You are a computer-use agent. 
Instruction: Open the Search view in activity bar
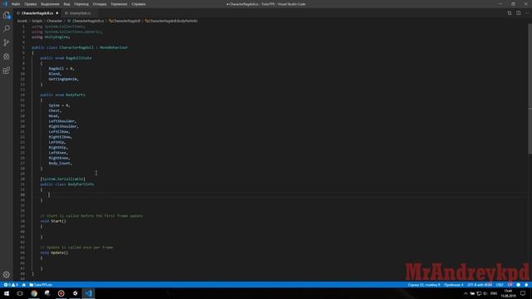point(7,29)
